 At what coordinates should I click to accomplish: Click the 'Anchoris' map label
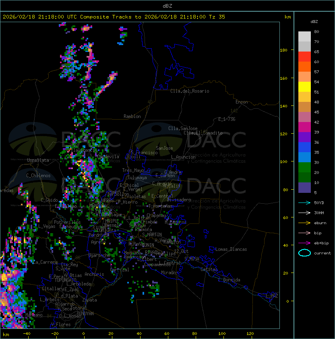[94, 274]
